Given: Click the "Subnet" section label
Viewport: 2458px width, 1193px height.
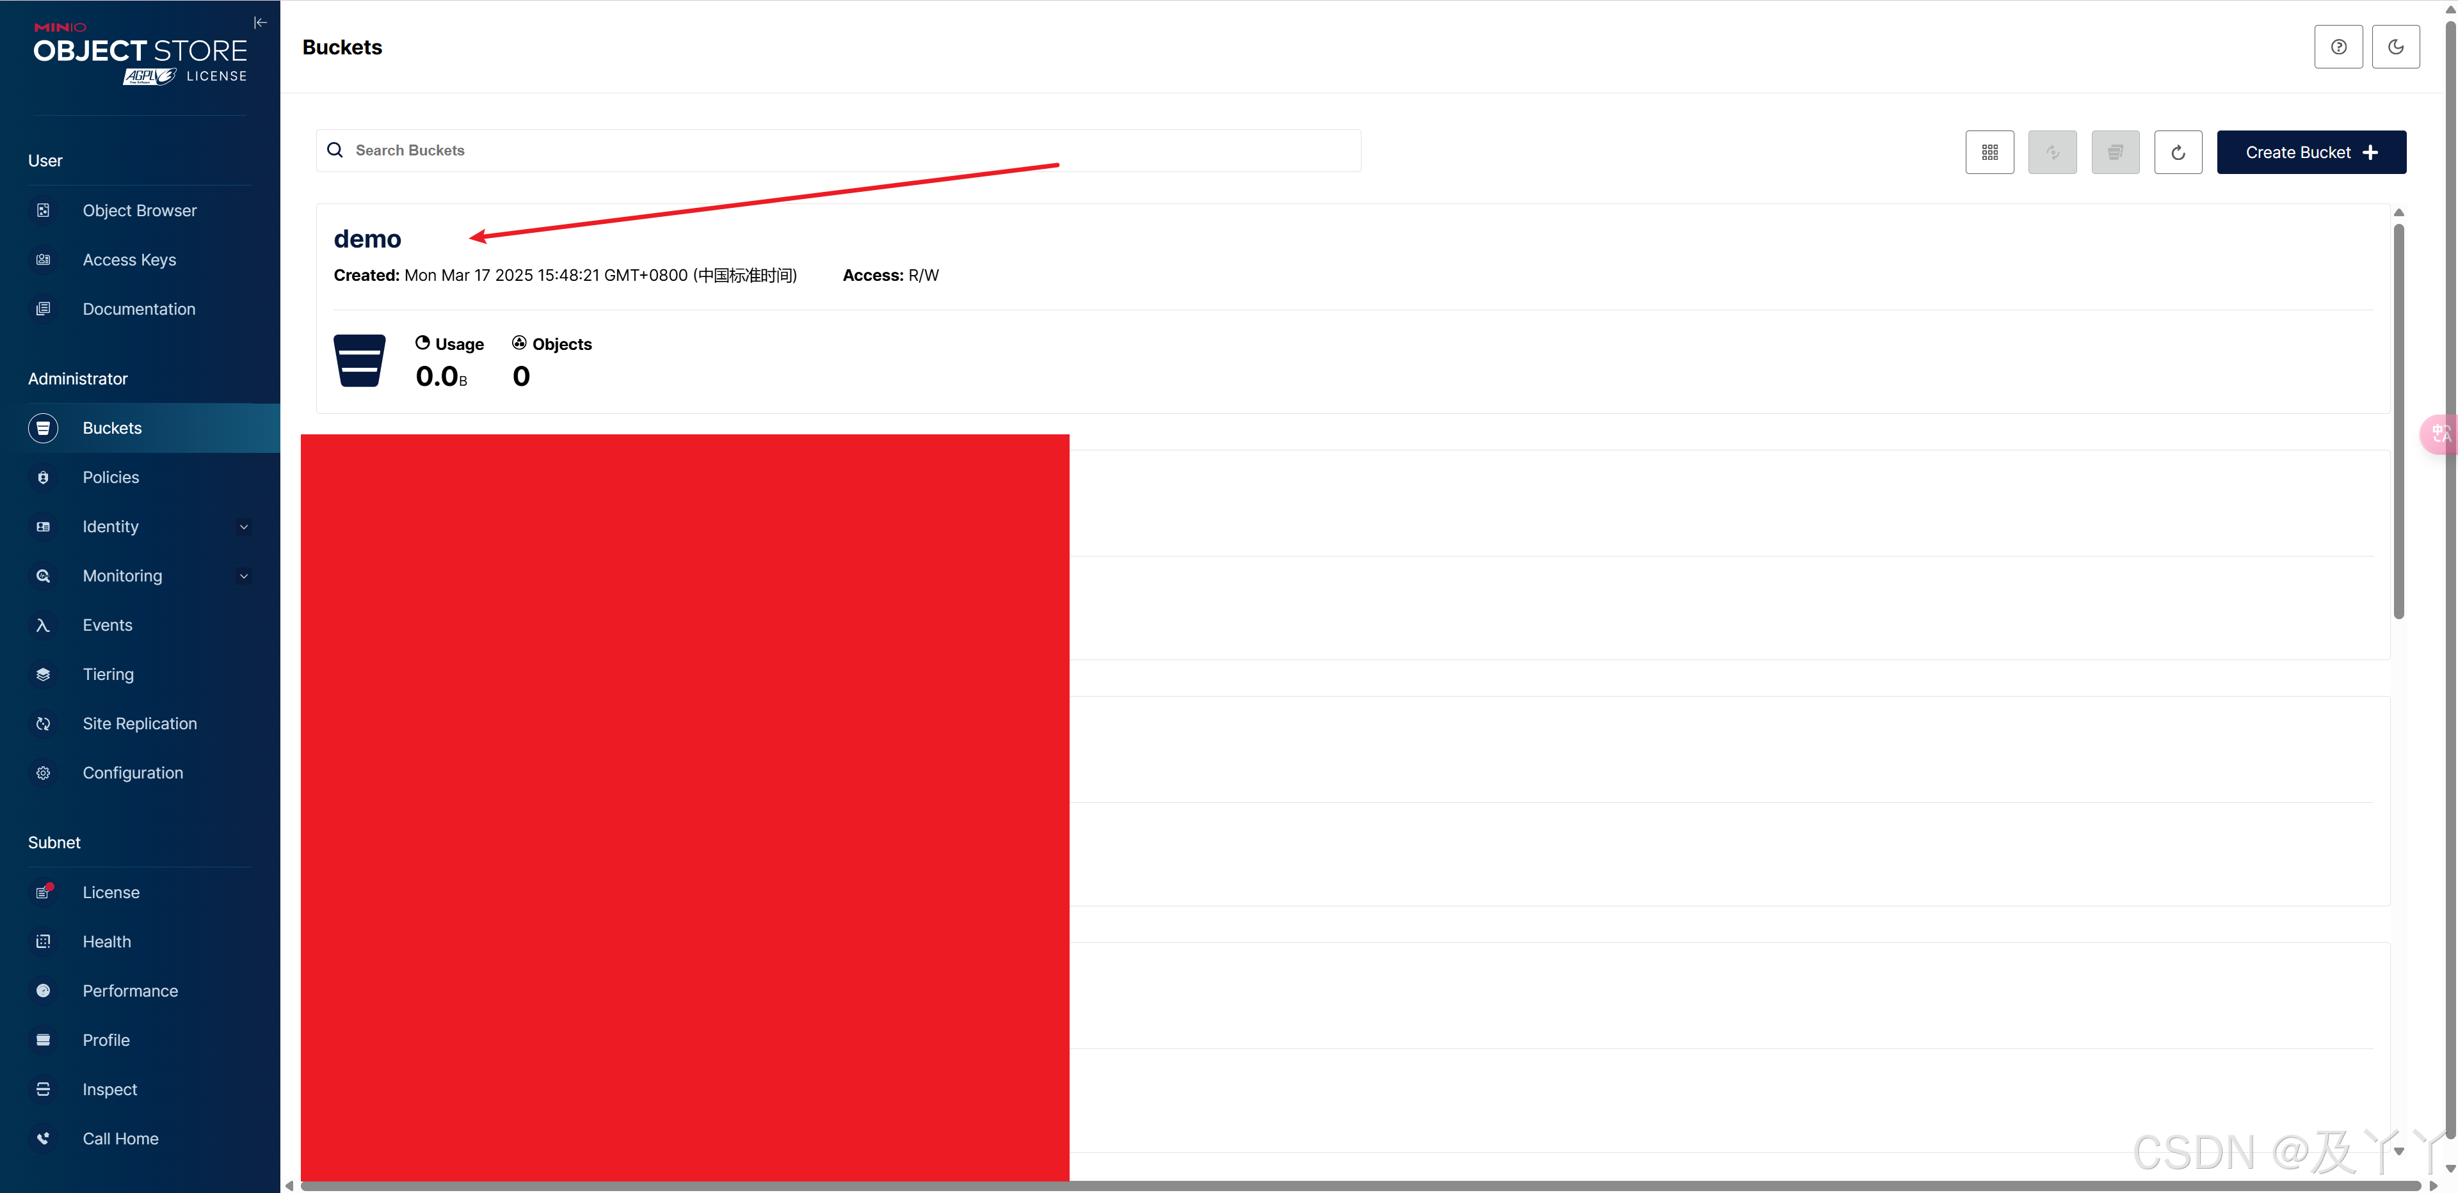Looking at the screenshot, I should [54, 843].
